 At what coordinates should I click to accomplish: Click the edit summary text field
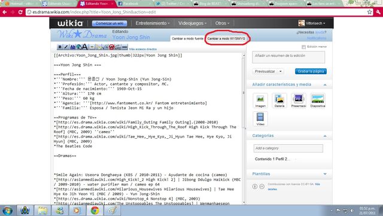[x=288, y=57]
